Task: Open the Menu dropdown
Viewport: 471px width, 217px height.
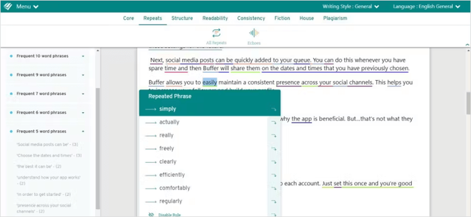Action: tap(27, 6)
